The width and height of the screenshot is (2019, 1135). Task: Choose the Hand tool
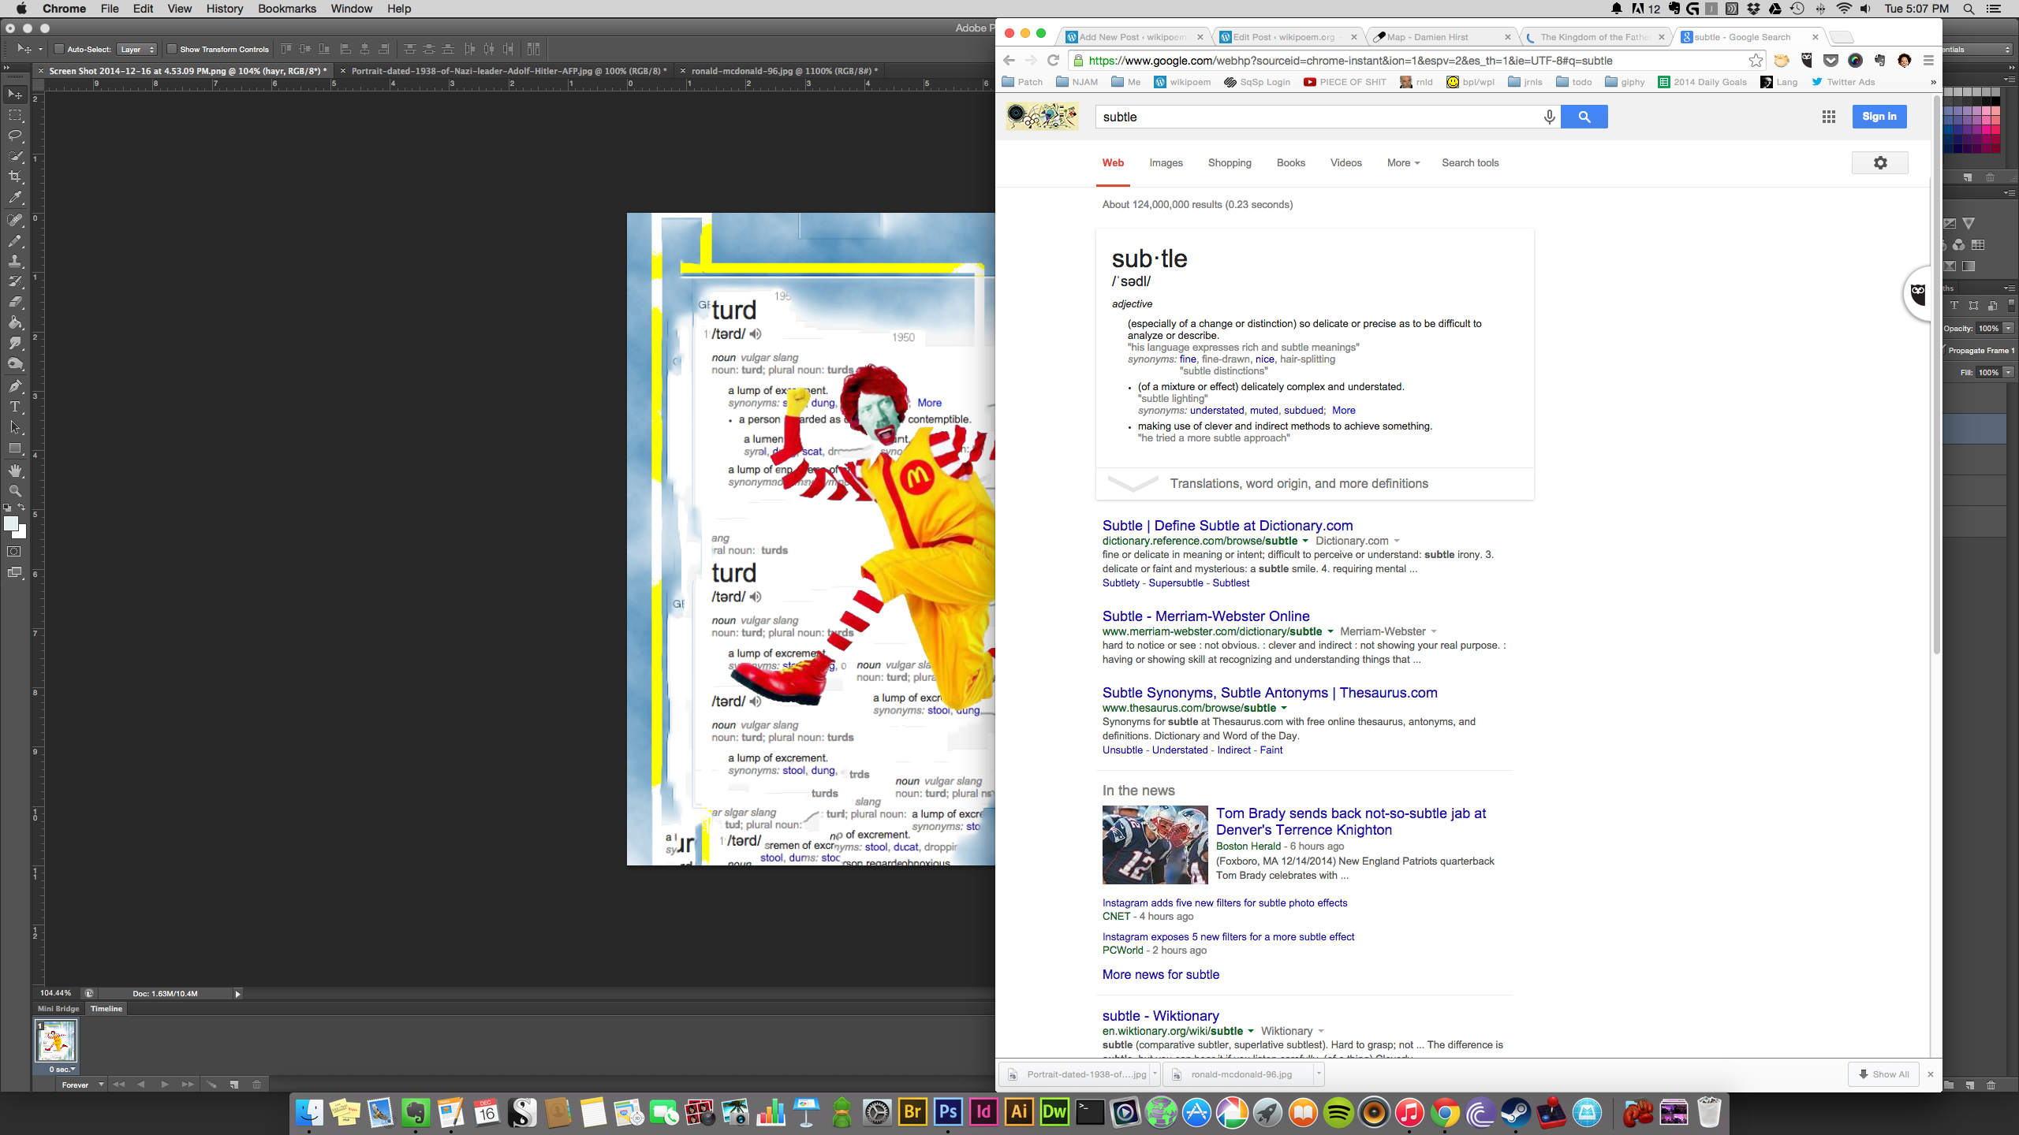[15, 471]
